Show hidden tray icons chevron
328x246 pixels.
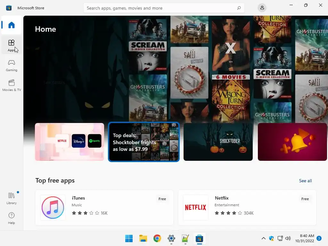[264, 238]
